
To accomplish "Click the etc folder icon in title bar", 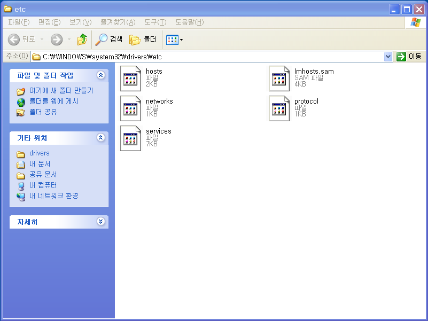I will click(x=8, y=9).
